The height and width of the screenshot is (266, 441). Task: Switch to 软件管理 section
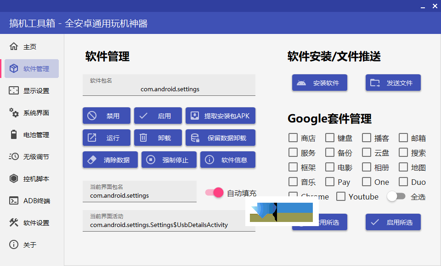pyautogui.click(x=32, y=68)
